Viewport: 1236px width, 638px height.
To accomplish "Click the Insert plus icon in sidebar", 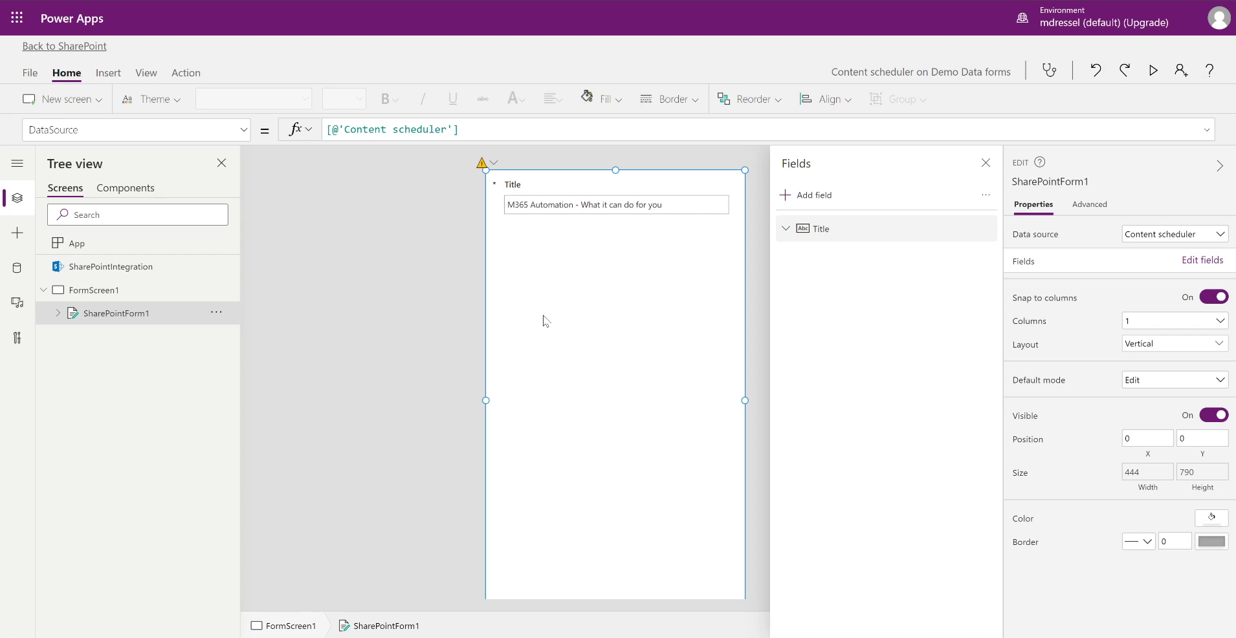I will coord(17,233).
